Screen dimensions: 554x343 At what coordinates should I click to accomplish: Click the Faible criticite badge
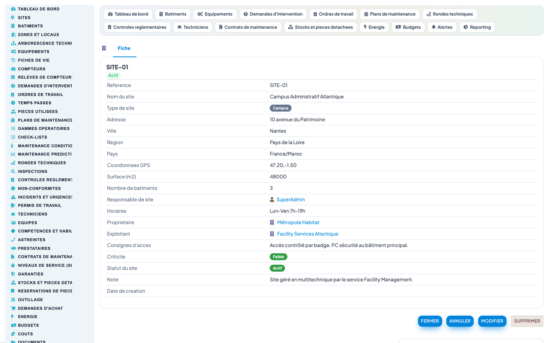point(278,257)
